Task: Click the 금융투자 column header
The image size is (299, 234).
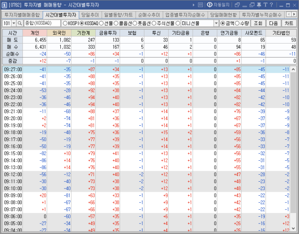Action: click(x=108, y=33)
